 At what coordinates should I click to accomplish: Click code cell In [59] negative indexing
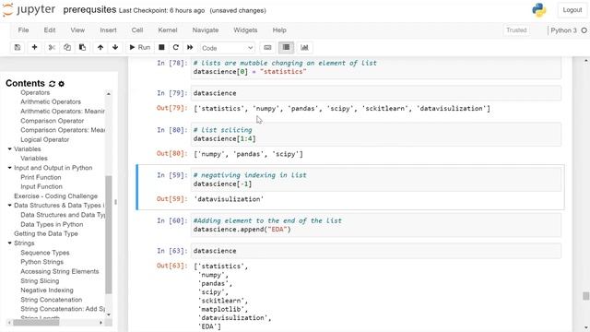click(x=375, y=180)
